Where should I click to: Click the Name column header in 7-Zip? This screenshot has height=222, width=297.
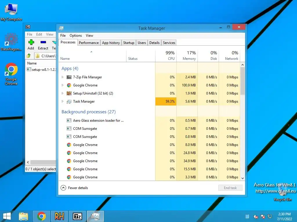point(41,63)
